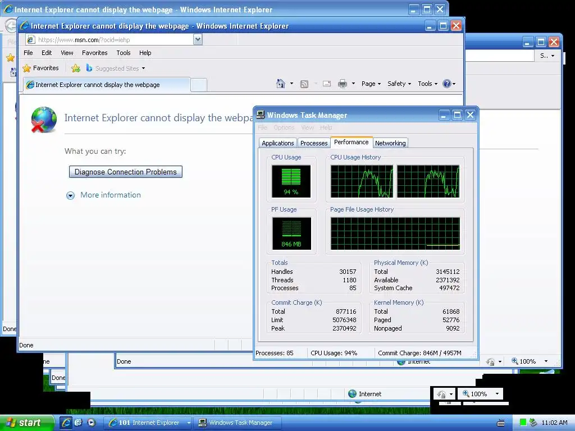Click the 'cannot display the webpage' tab

pyautogui.click(x=107, y=85)
